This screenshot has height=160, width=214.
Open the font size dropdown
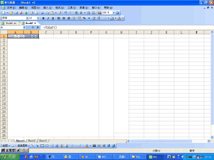click(38, 18)
